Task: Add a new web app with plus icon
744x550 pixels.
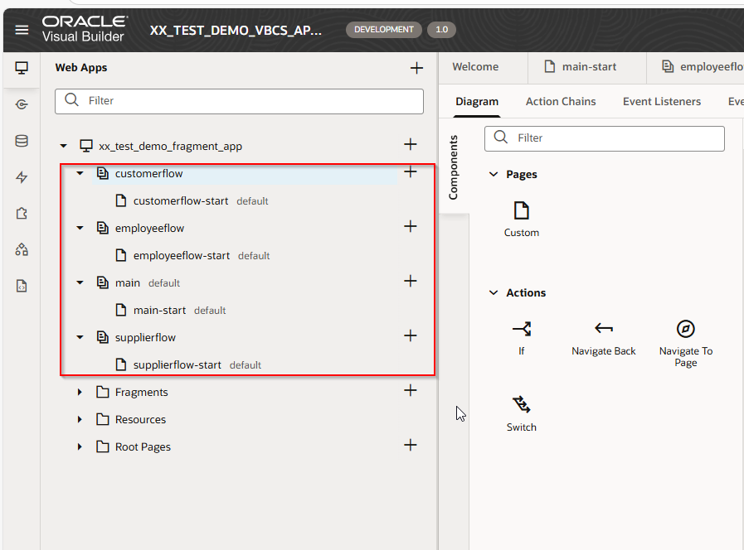Action: (x=416, y=68)
